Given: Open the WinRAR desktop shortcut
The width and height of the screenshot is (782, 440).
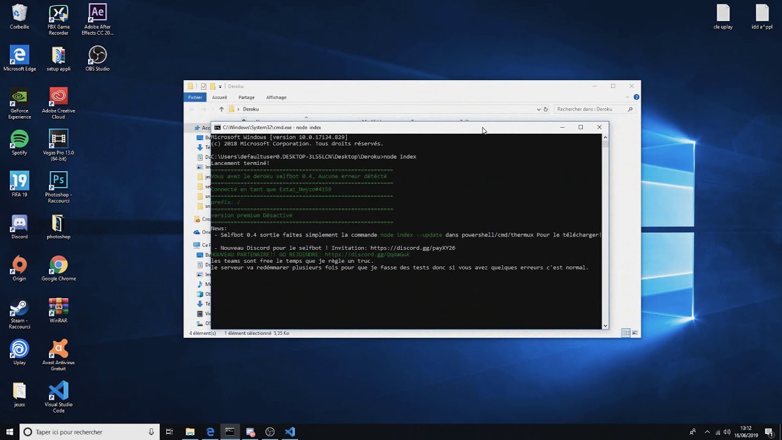Looking at the screenshot, I should coord(58,307).
